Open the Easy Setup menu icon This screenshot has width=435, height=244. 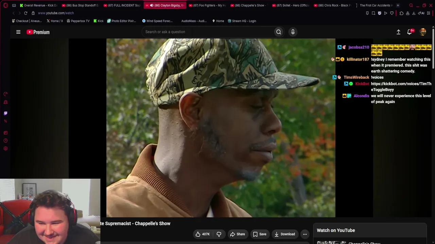429,13
